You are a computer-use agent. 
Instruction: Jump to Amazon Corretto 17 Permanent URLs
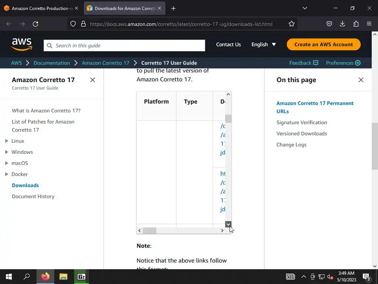pos(315,107)
